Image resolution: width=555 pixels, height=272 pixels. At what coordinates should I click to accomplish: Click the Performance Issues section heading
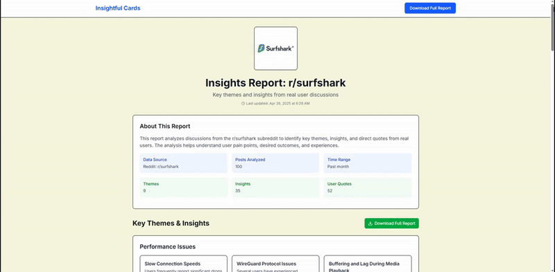167,246
